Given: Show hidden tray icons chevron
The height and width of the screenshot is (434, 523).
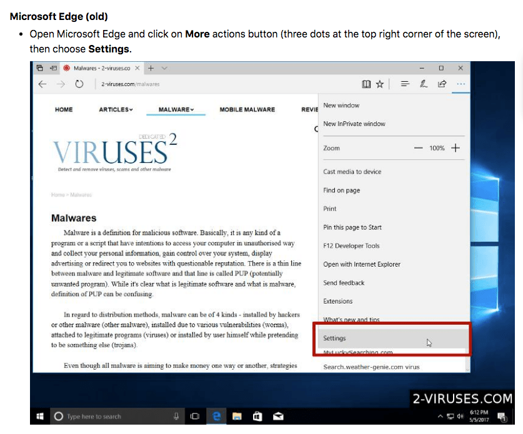Looking at the screenshot, I should point(441,417).
